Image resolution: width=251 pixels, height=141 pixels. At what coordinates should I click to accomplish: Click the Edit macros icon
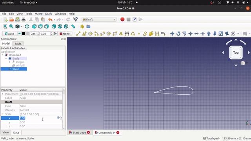tap(135, 19)
